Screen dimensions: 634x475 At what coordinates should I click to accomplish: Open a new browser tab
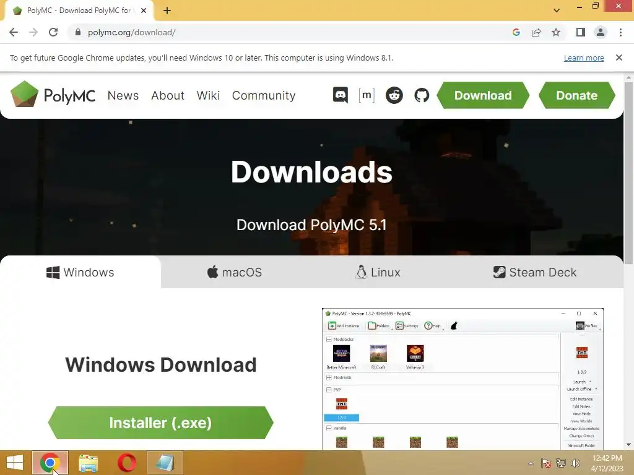point(167,11)
